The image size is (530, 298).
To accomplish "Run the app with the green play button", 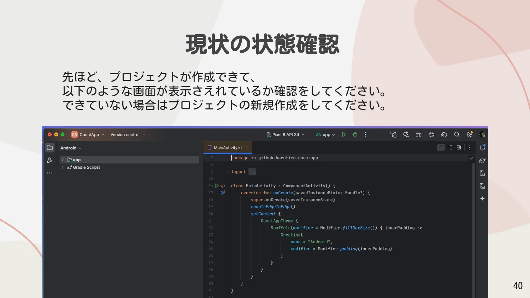I will [x=344, y=135].
